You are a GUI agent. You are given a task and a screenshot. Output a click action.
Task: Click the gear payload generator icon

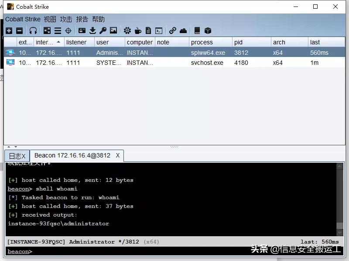pyautogui.click(x=127, y=30)
